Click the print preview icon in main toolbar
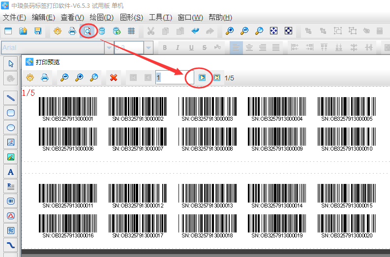This screenshot has height=257, width=390. point(87,31)
